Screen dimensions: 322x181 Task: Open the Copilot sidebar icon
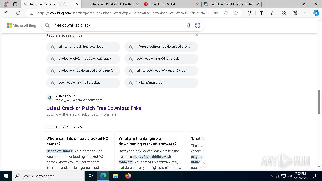click(x=316, y=13)
